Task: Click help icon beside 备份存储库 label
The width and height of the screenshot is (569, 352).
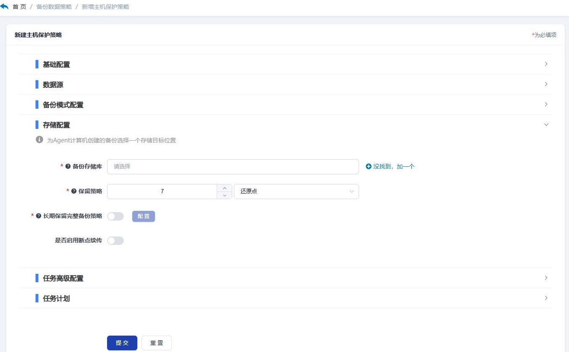Action: [68, 166]
